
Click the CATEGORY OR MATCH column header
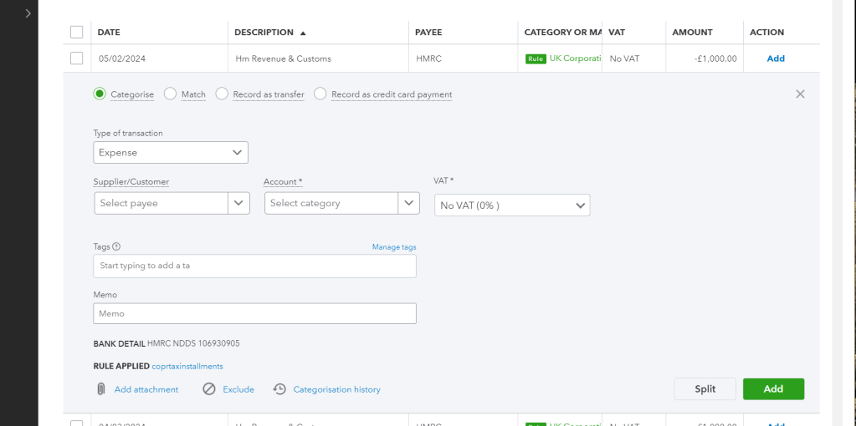pos(563,32)
